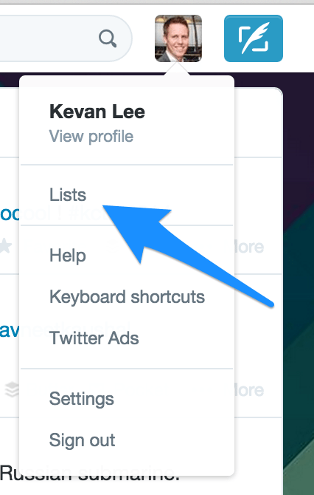Favorite the tweet using the star icon
The height and width of the screenshot is (495, 314).
click(5, 246)
